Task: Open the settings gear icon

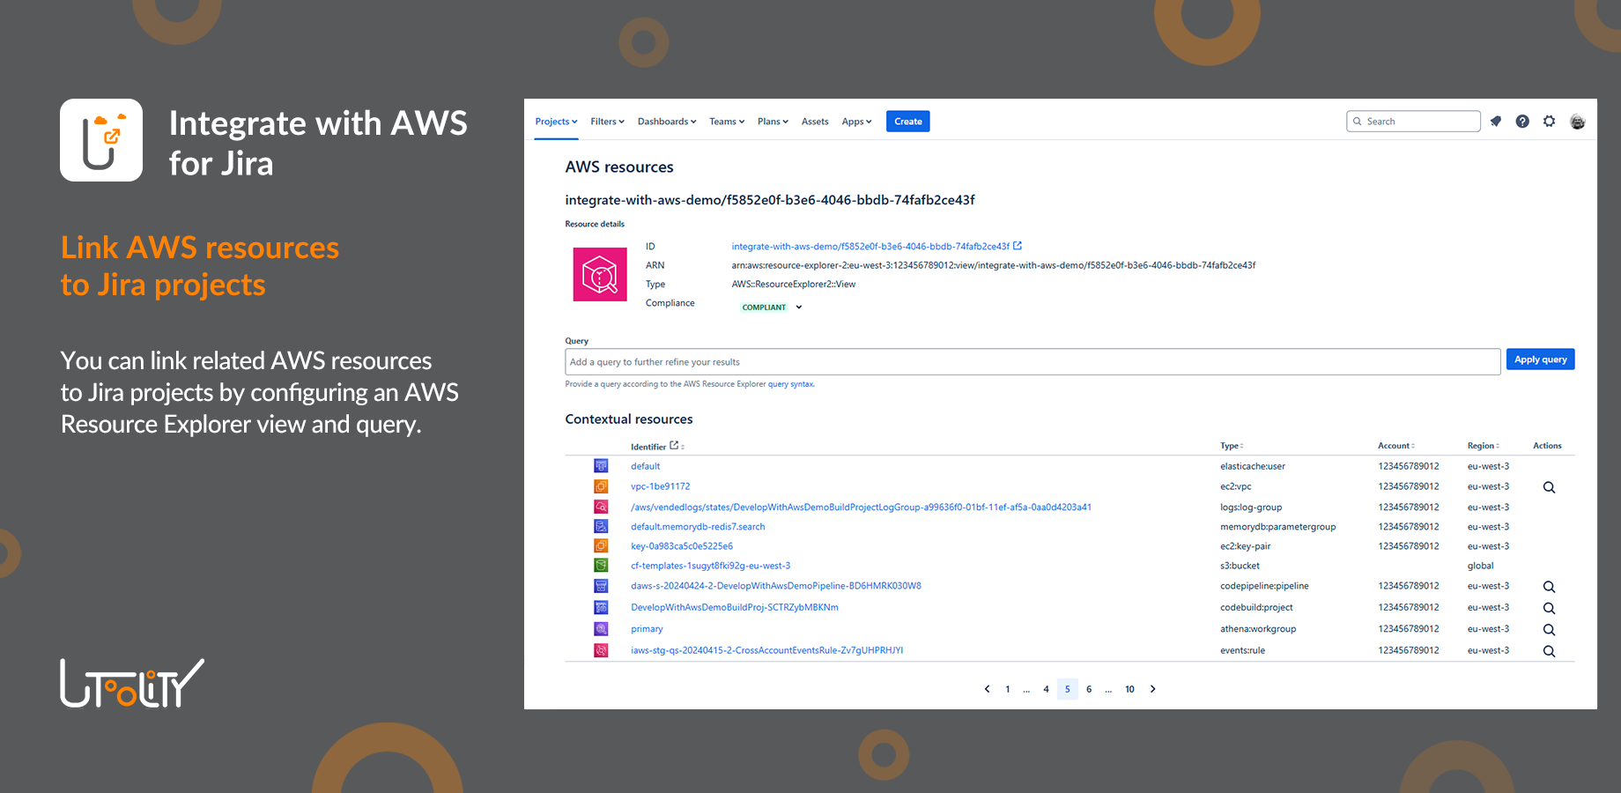Action: click(x=1550, y=121)
